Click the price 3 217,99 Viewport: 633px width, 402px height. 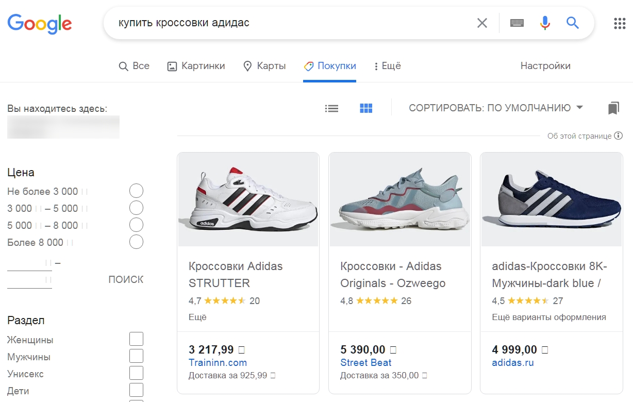click(211, 349)
